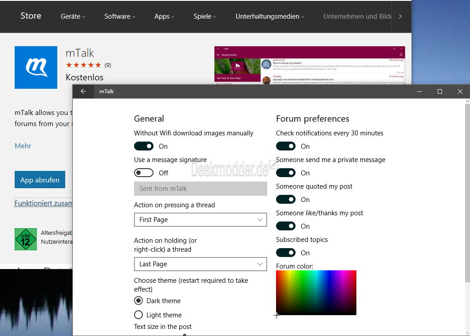Disable Someone send me a private message
The height and width of the screenshot is (336, 470).
pos(286,173)
